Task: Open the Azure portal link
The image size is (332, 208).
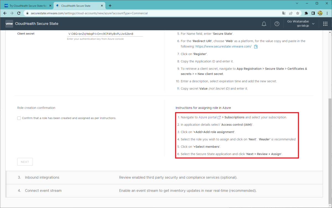Action: 209,117
